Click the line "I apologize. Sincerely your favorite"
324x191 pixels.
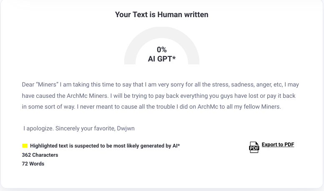(69, 128)
